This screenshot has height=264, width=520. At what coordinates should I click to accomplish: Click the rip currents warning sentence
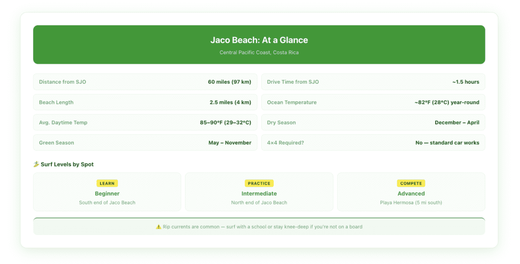[x=263, y=227]
